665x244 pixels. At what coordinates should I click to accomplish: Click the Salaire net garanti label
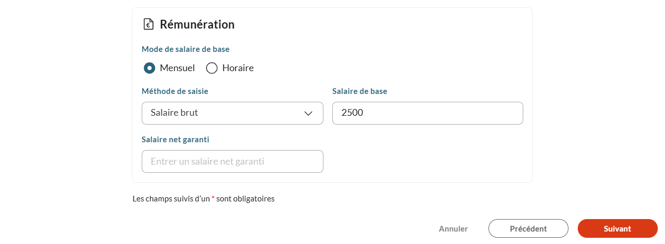pos(175,139)
